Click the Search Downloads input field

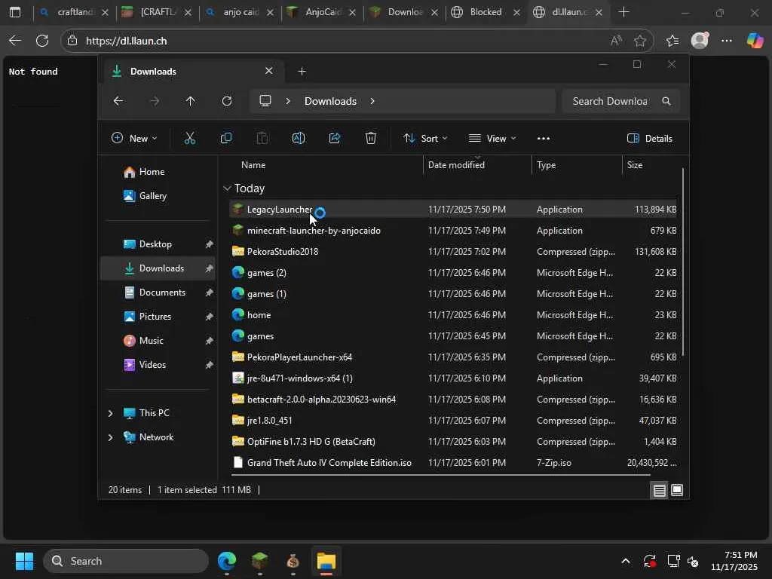[x=609, y=101]
